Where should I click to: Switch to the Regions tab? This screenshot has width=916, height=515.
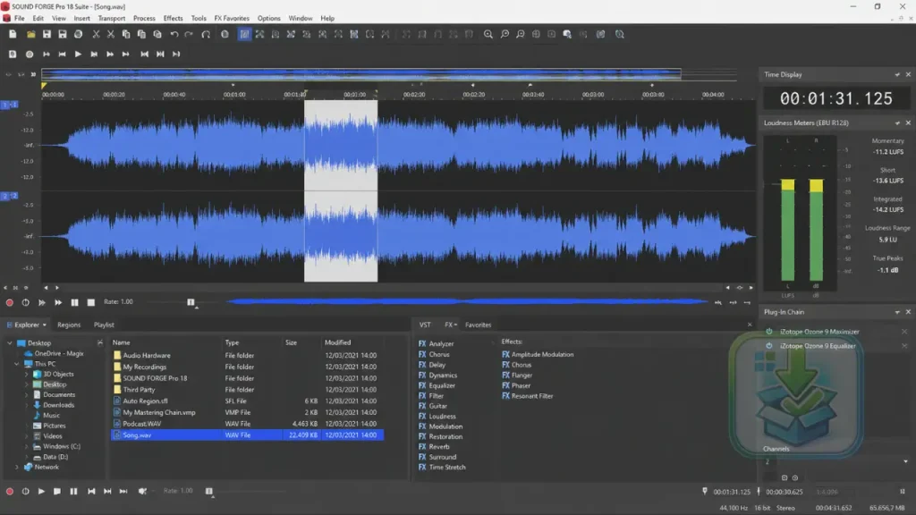(69, 325)
